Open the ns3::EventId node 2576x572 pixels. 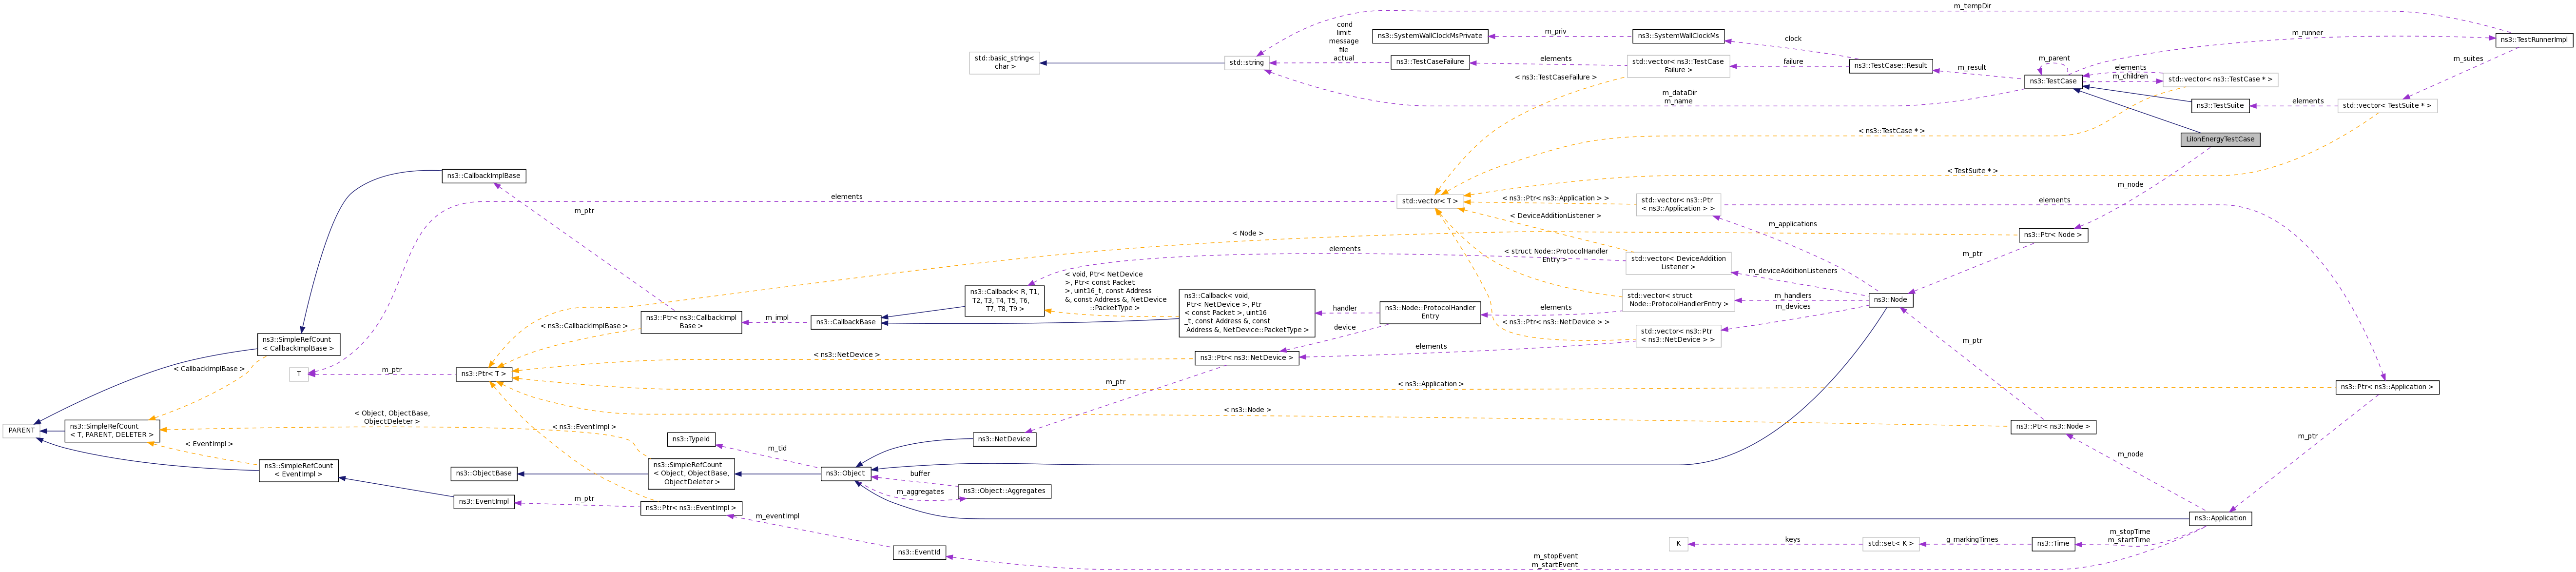pos(919,552)
